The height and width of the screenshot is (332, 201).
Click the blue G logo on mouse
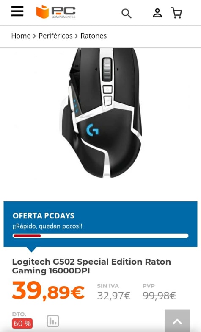(x=93, y=130)
